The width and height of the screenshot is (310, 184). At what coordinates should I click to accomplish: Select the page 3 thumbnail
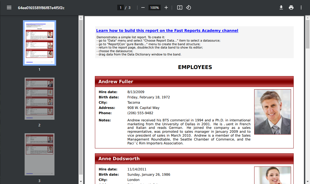coord(39,154)
